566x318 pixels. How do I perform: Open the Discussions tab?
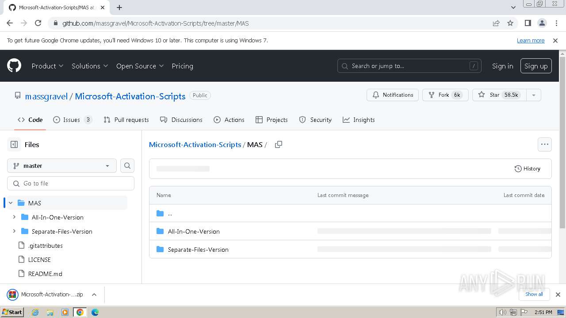[181, 120]
